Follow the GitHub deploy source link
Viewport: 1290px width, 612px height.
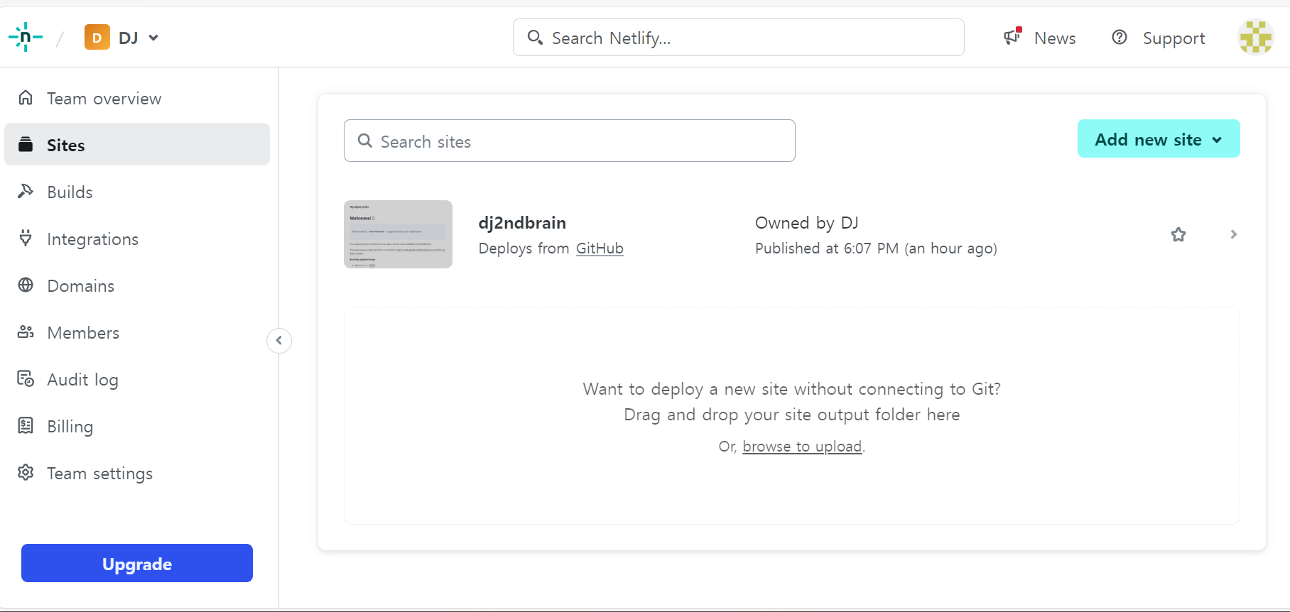[x=600, y=248]
